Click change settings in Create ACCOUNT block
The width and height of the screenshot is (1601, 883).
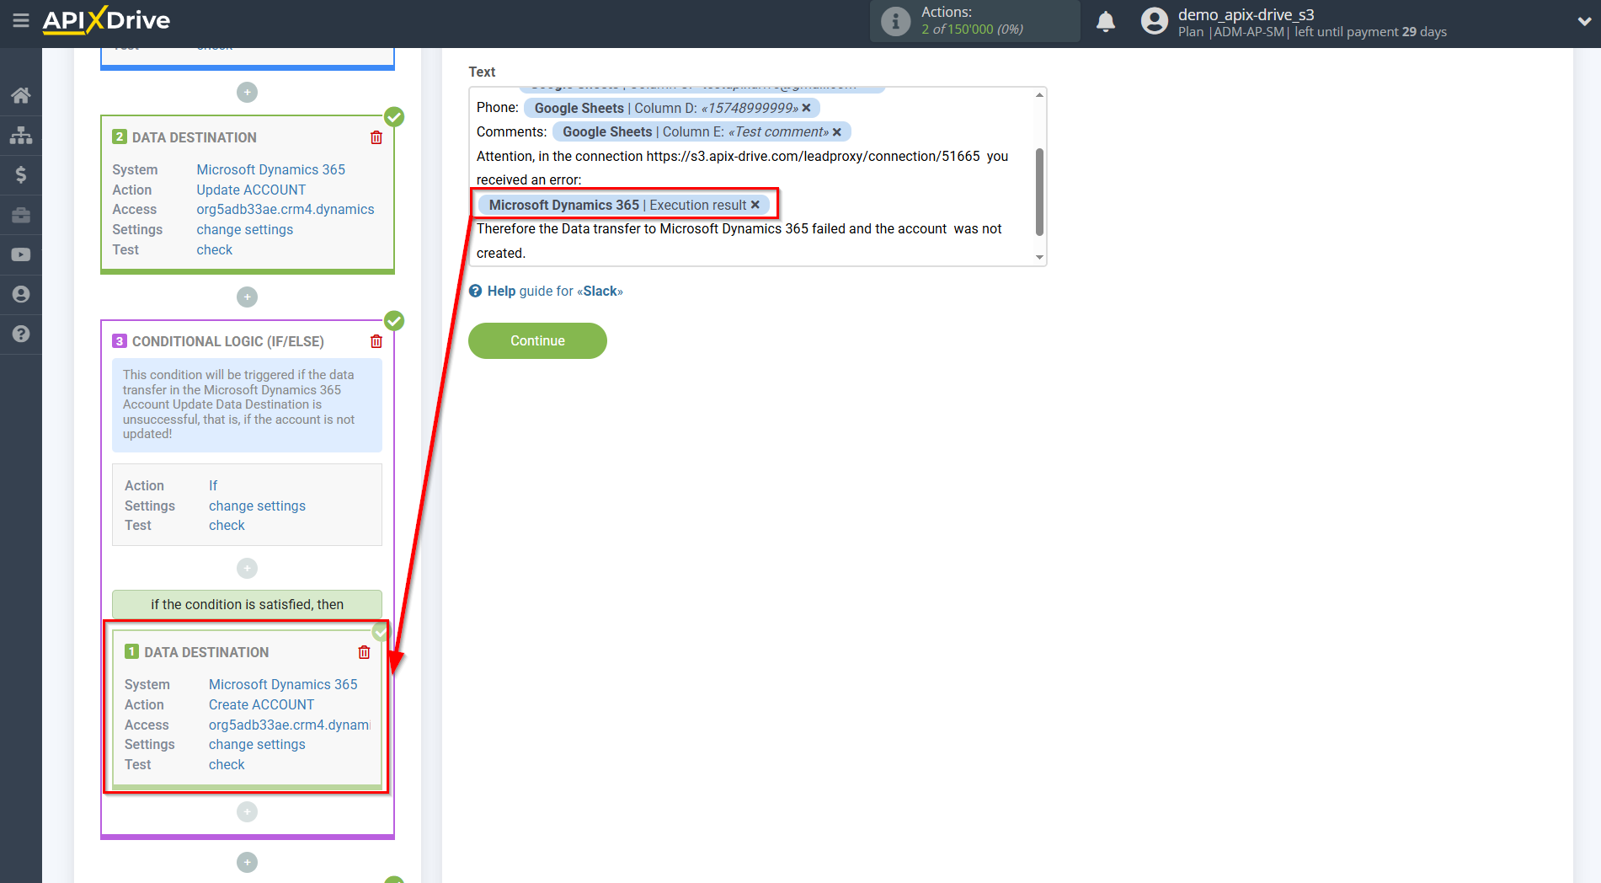coord(257,744)
